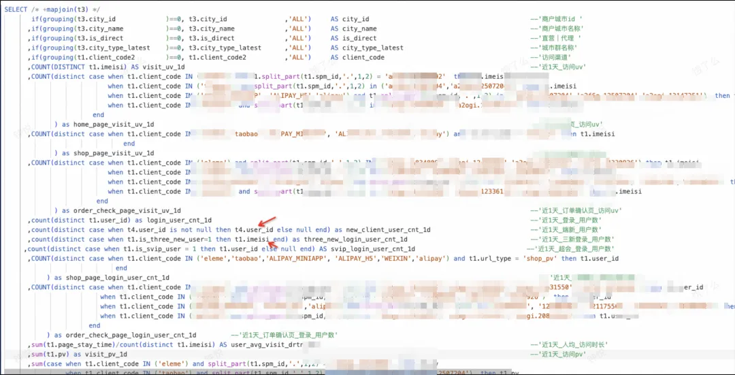The height and width of the screenshot is (375, 735).
Task: Place cursor on the SELECT keyword
Action: (16, 10)
